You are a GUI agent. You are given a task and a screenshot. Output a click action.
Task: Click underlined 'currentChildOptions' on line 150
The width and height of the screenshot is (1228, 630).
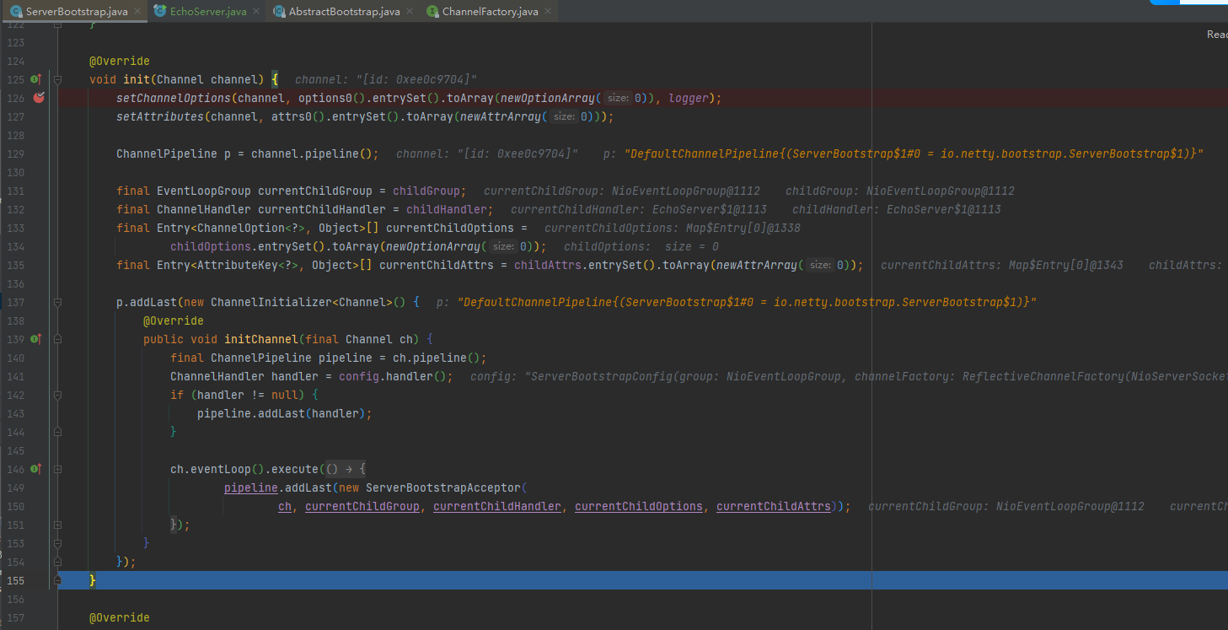tap(639, 506)
